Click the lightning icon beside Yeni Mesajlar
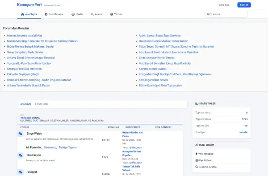 click(197, 154)
